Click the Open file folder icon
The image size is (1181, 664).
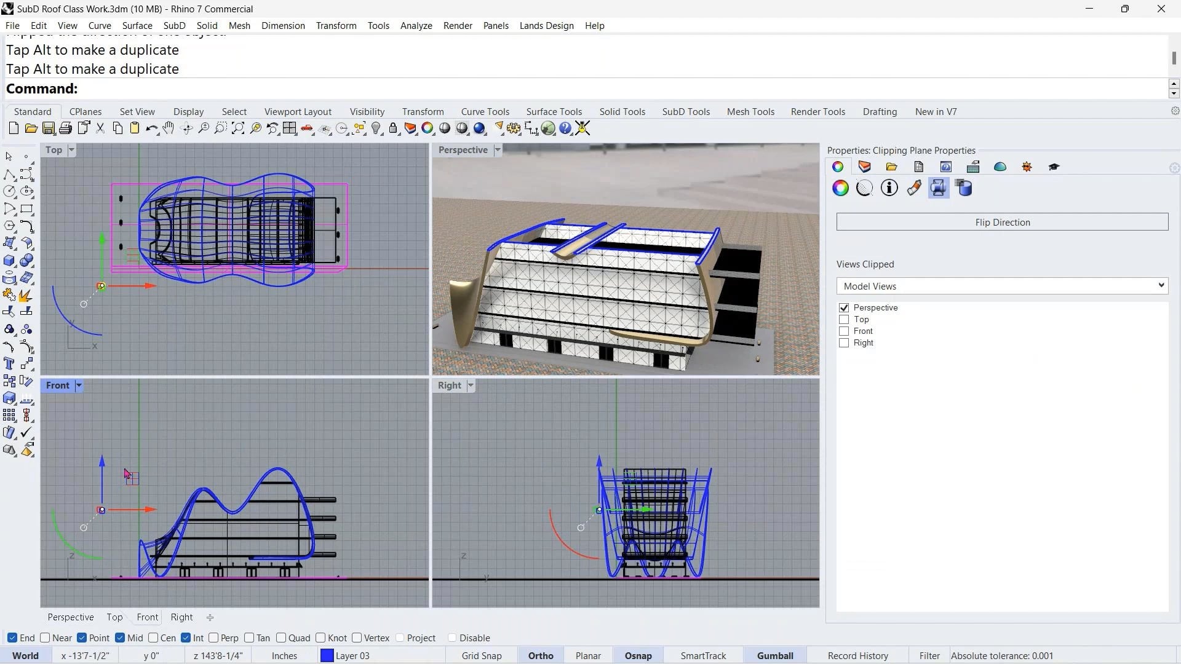point(31,128)
